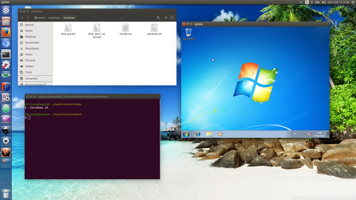Image resolution: width=356 pixels, height=200 pixels.
Task: Select the install.iso disc image
Action: tap(125, 28)
